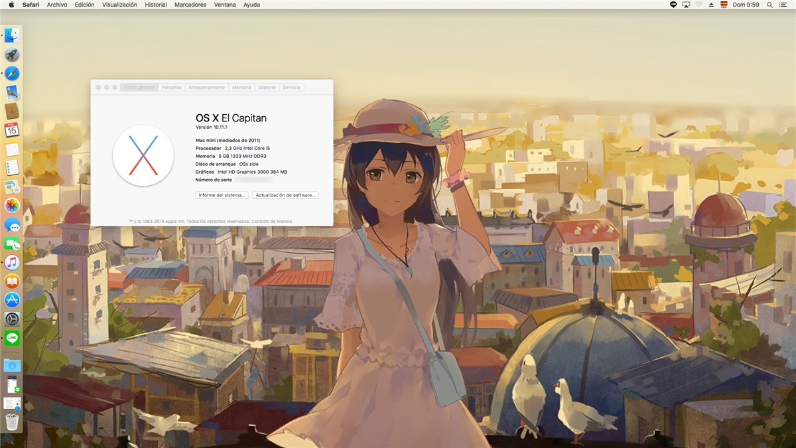This screenshot has width=796, height=448.
Task: Open FaceTime green camera icon
Action: (12, 244)
